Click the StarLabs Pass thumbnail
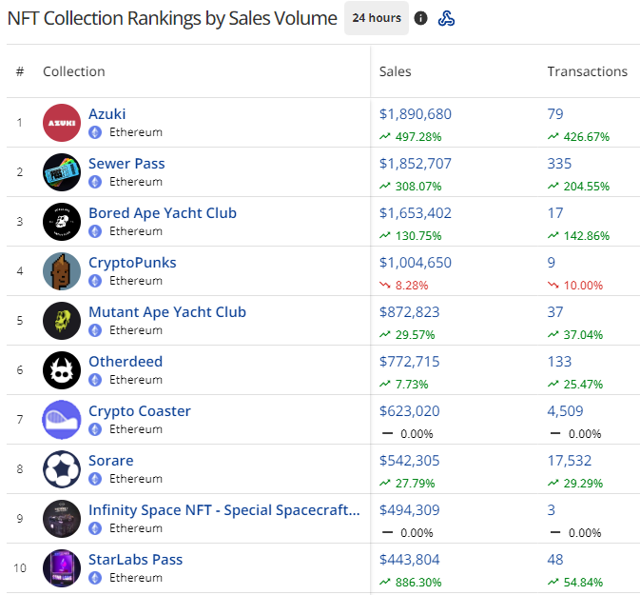Viewport: 640px width, 595px height. point(62,568)
